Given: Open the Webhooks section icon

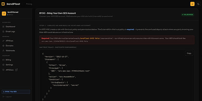Looking at the screenshot, I should [3, 50].
